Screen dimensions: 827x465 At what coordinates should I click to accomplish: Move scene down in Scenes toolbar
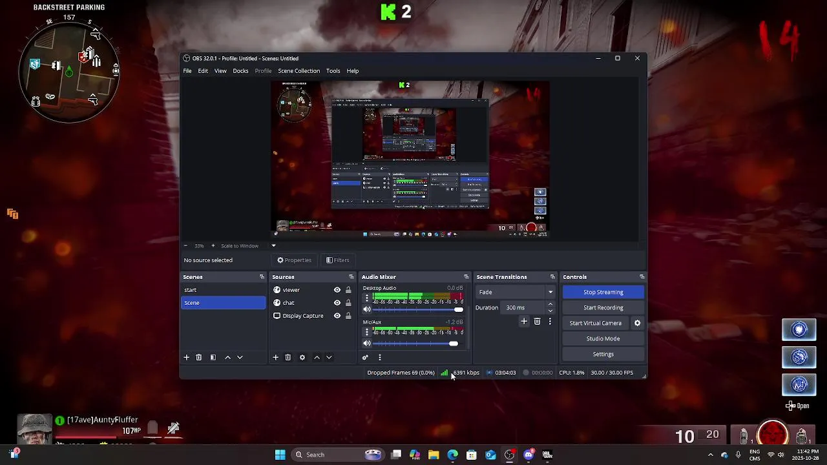[x=240, y=357]
